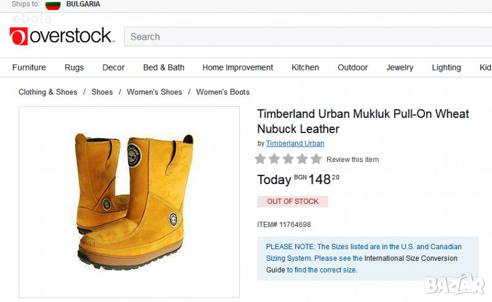Go to Clothing & Shoes breadcrumb

[x=48, y=92]
